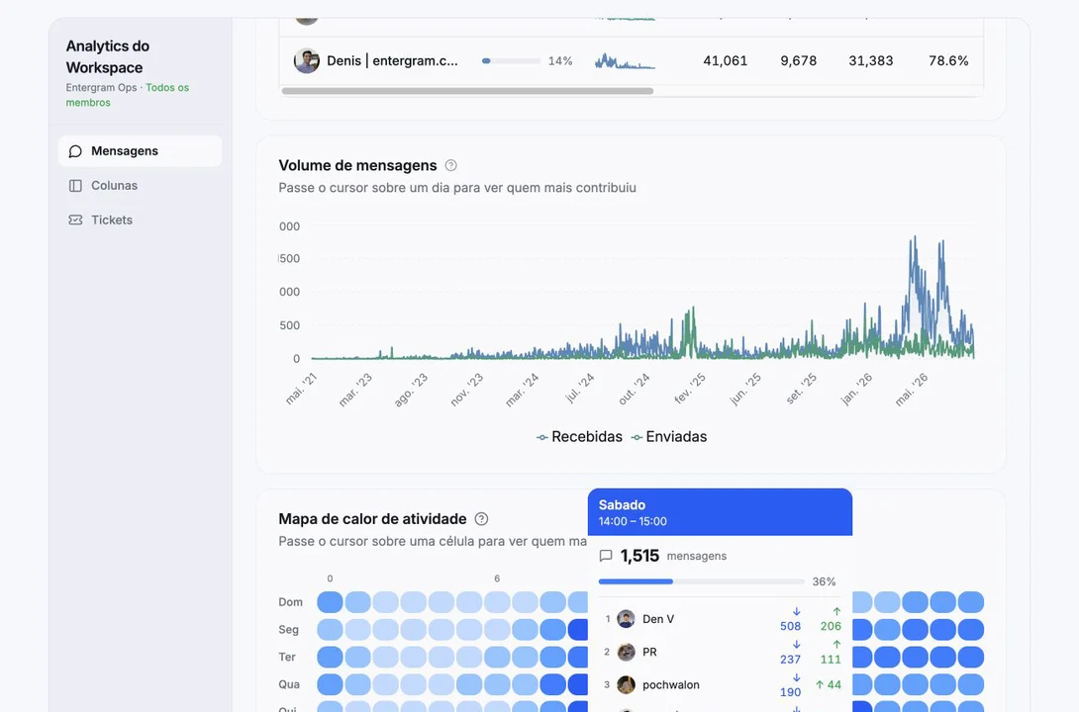The height and width of the screenshot is (712, 1079).
Task: Click the Seg row hour 0 heatmap cell
Action: tap(330, 630)
